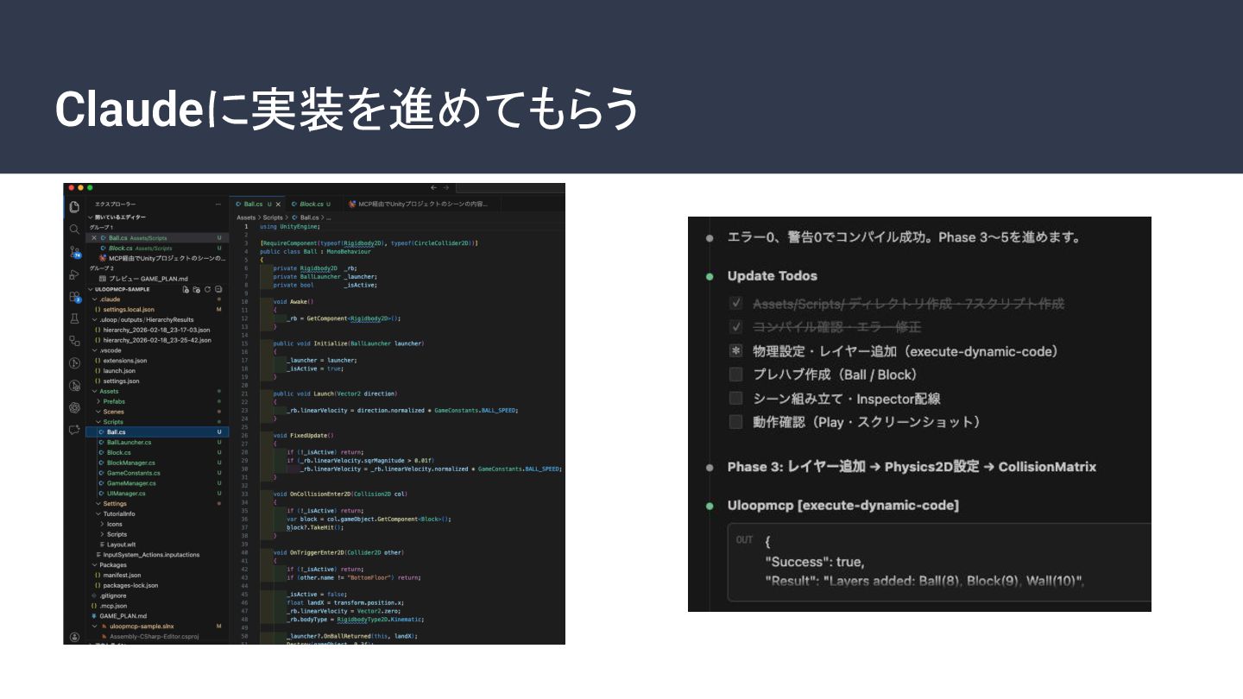Open .mcp.json file
This screenshot has width=1243, height=699.
pos(157,606)
